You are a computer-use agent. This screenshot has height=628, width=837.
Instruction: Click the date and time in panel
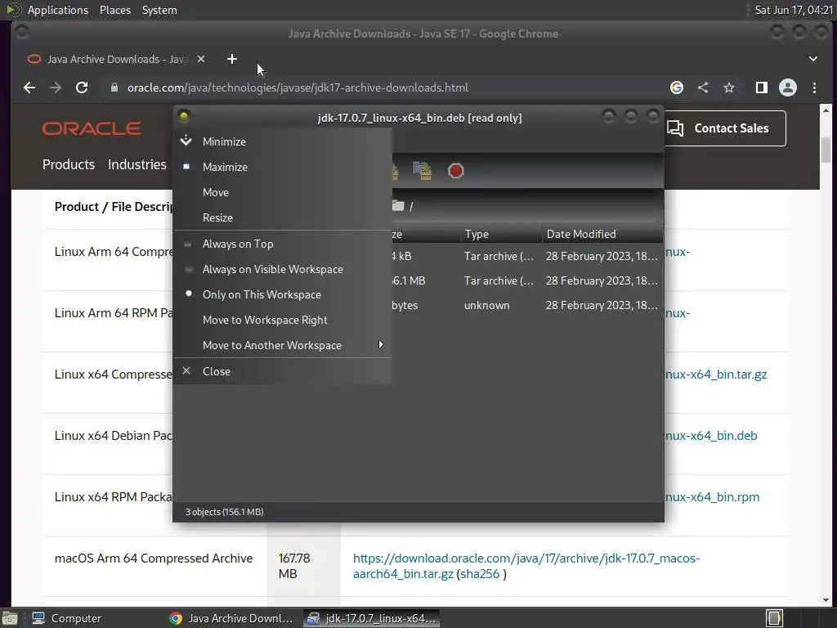(793, 10)
